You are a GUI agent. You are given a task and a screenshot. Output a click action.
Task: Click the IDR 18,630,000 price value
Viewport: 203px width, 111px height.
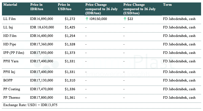coord(42,27)
